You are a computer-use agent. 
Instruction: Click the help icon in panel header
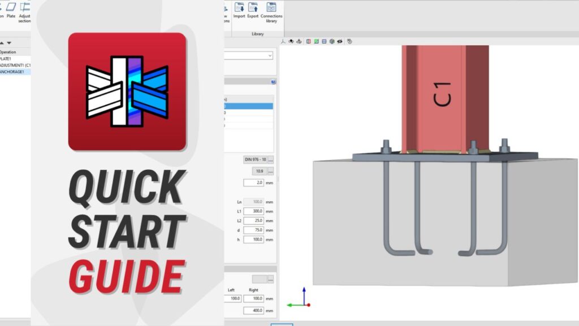point(274,81)
